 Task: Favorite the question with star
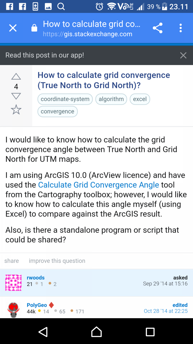(x=16, y=110)
